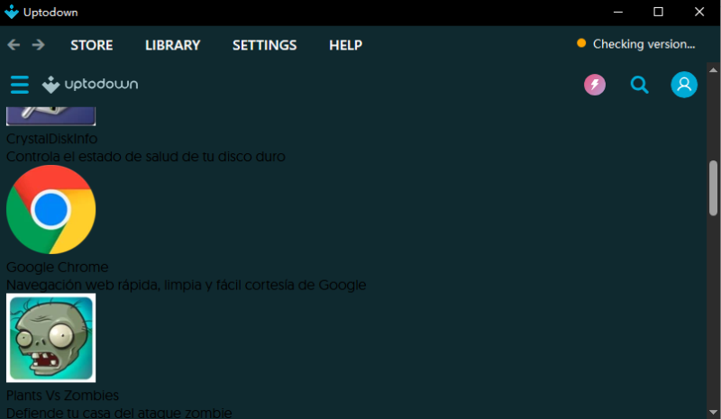This screenshot has width=721, height=419.
Task: Click the Uptodown title bar icon
Action: point(12,12)
